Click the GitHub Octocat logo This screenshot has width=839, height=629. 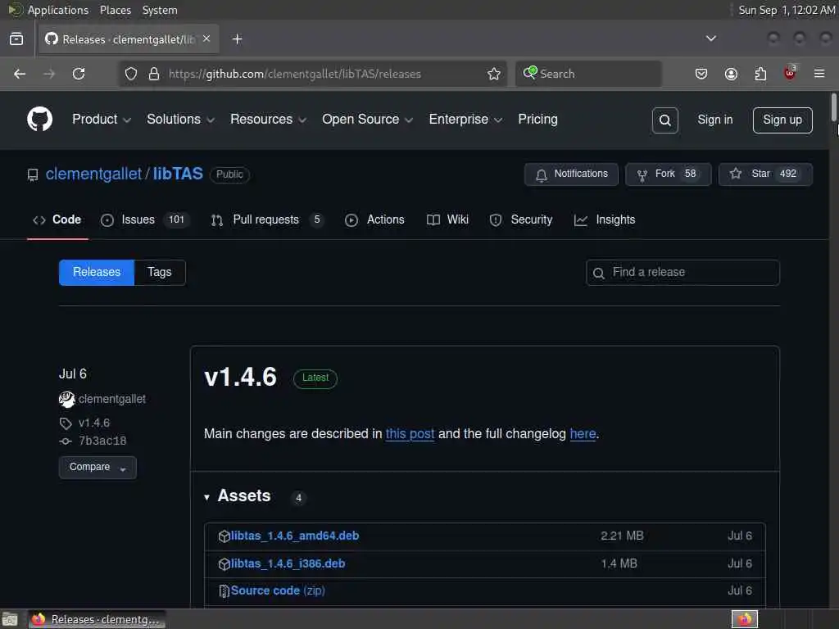coord(39,119)
